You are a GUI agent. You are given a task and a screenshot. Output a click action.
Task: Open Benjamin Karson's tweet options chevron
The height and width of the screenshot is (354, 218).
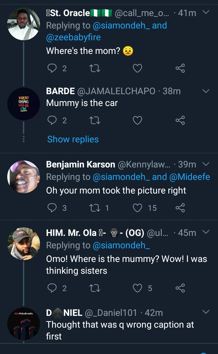pyautogui.click(x=206, y=164)
